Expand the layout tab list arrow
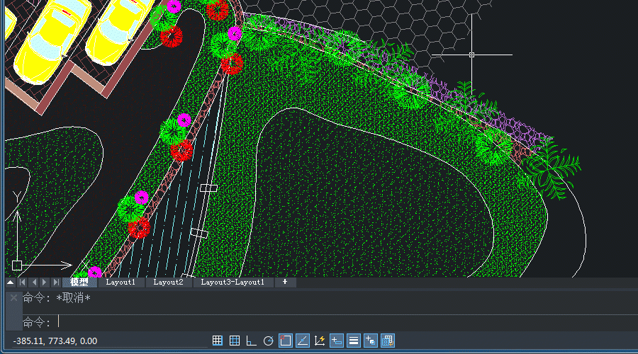Image resolution: width=638 pixels, height=354 pixels. (10, 282)
